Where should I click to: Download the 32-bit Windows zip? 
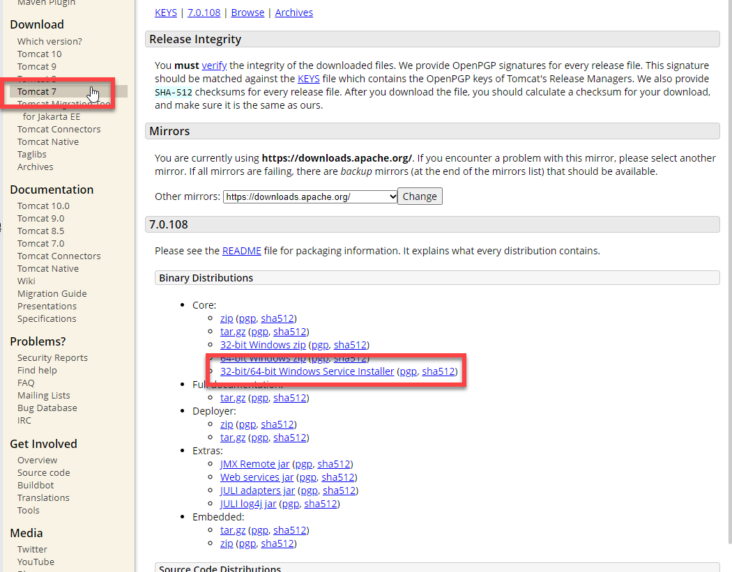click(263, 345)
